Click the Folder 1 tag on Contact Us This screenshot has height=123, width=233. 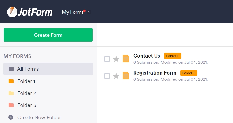(172, 56)
